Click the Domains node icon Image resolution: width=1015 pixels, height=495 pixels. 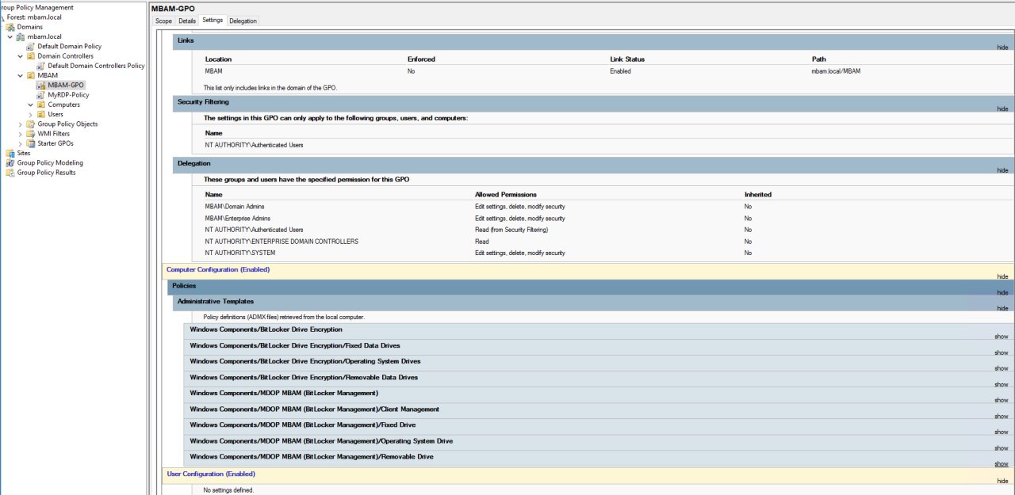(x=10, y=27)
